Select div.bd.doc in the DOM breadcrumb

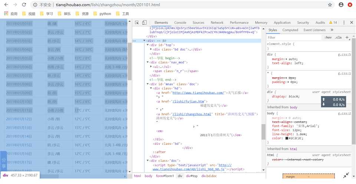pos(209,176)
